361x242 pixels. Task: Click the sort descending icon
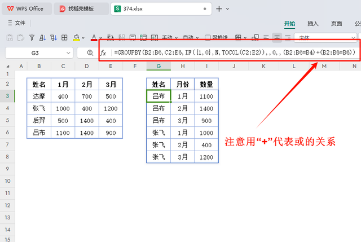click(54, 38)
